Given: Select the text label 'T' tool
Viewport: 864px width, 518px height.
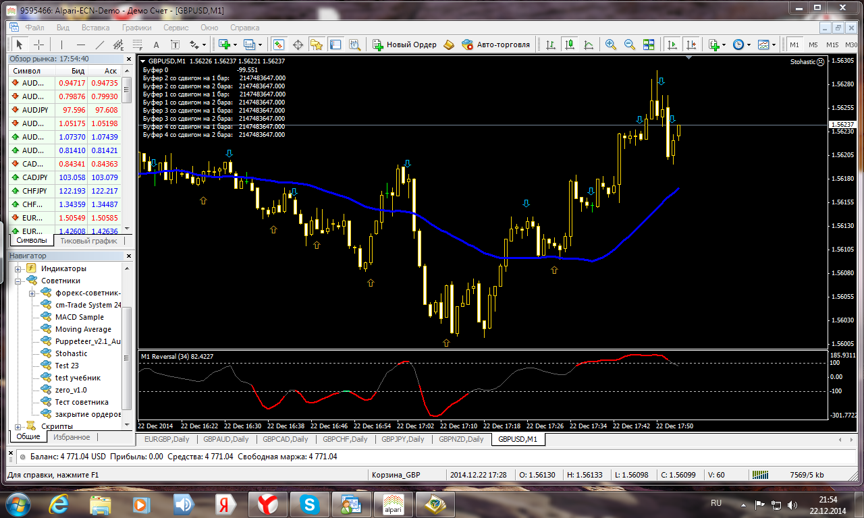Looking at the screenshot, I should 175,45.
